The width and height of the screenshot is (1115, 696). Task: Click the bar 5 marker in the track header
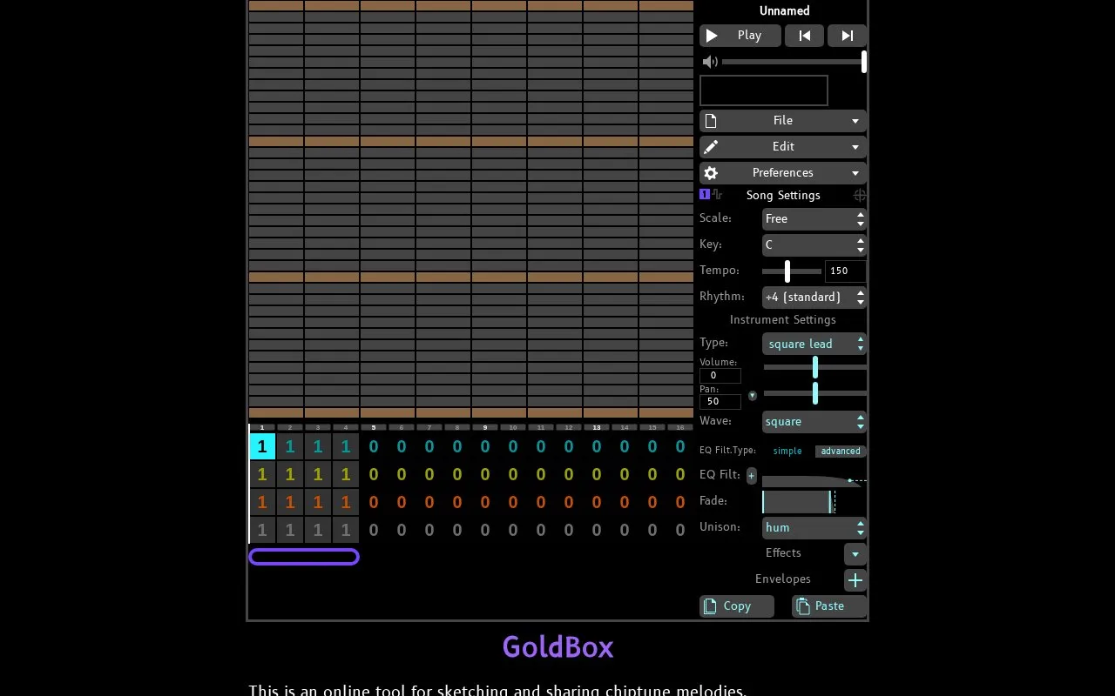(x=374, y=428)
